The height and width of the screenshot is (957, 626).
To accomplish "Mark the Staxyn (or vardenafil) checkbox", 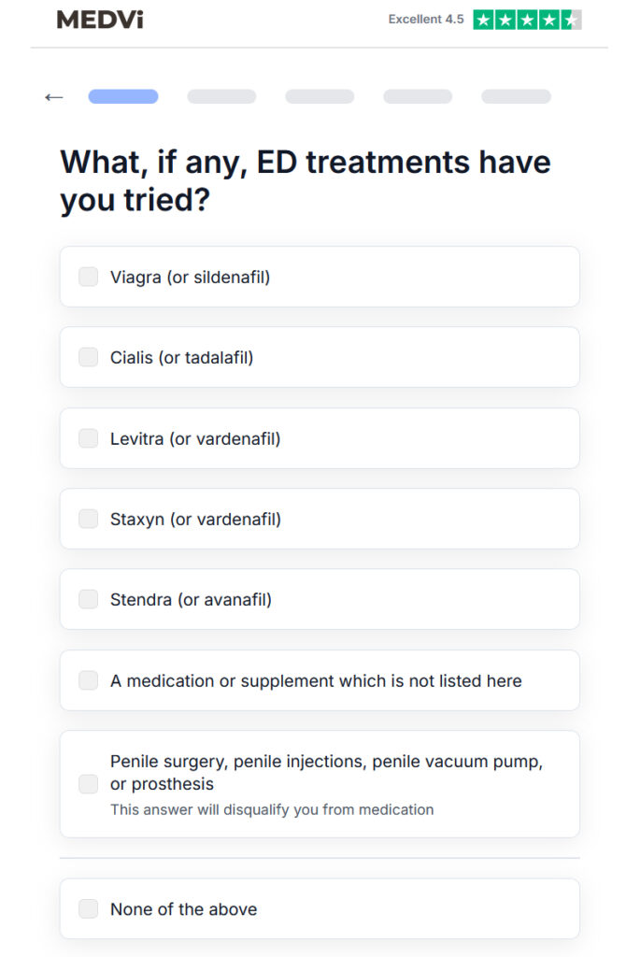I will 89,519.
